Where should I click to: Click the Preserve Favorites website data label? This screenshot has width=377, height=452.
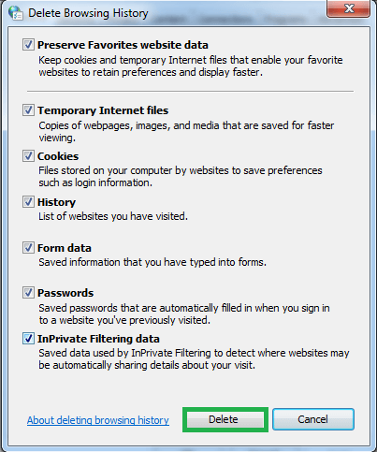click(x=123, y=45)
